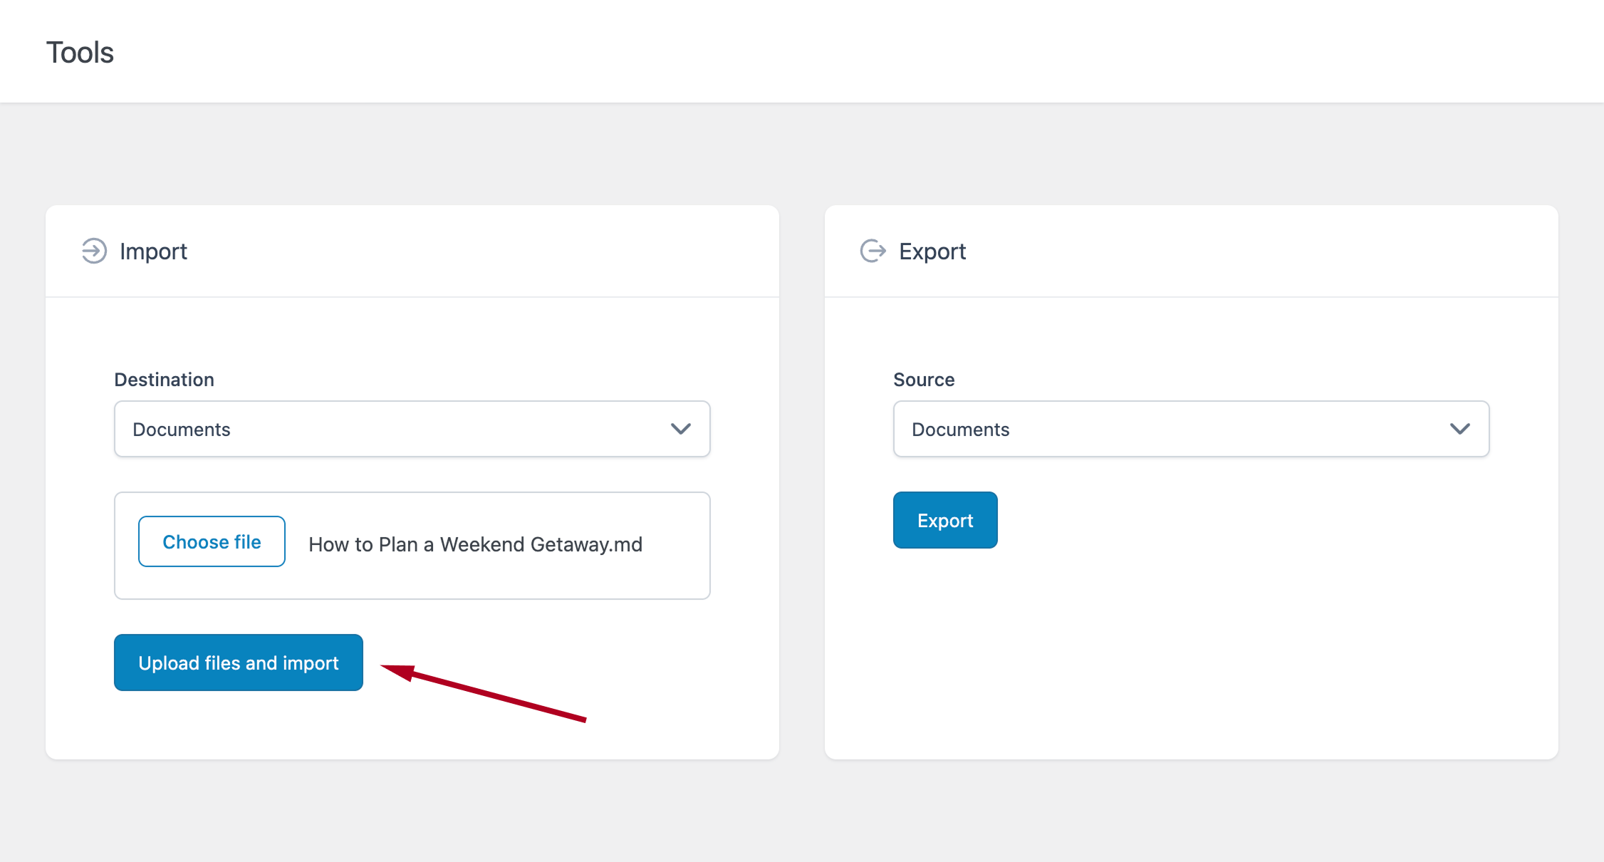Click the Choose file button

pos(212,541)
